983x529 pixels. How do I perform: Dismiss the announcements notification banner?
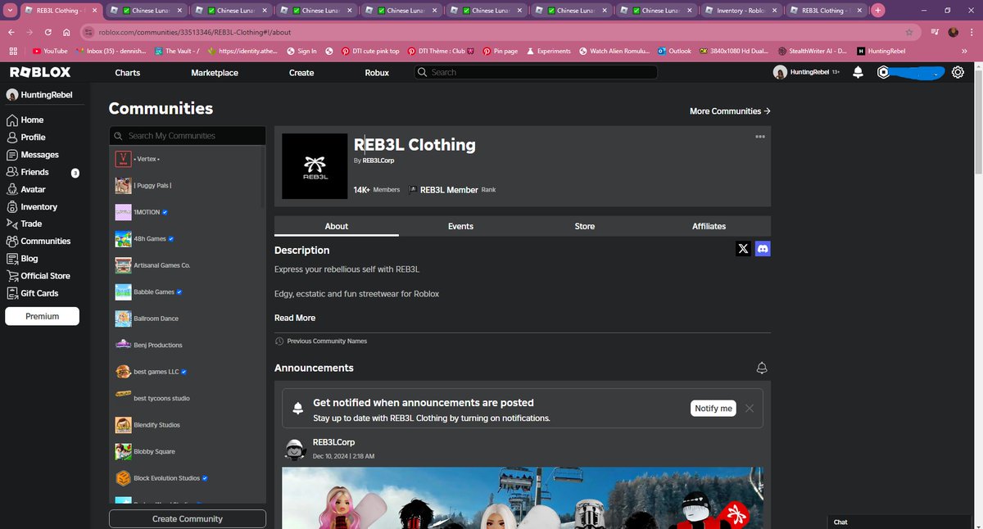point(750,408)
